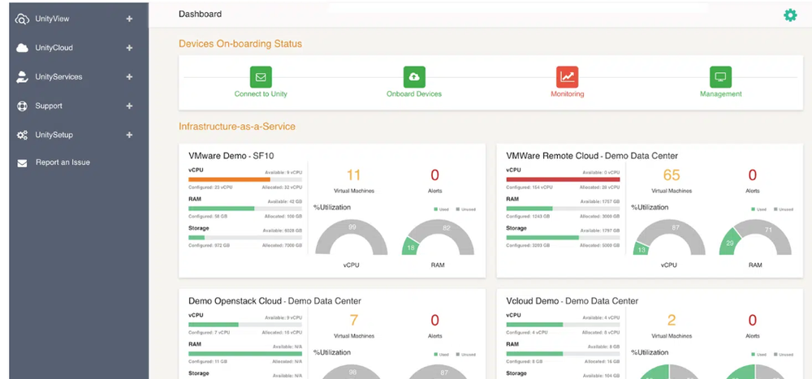Click green Used legend in VMware Demo SF10
Image resolution: width=812 pixels, height=379 pixels.
pos(442,209)
